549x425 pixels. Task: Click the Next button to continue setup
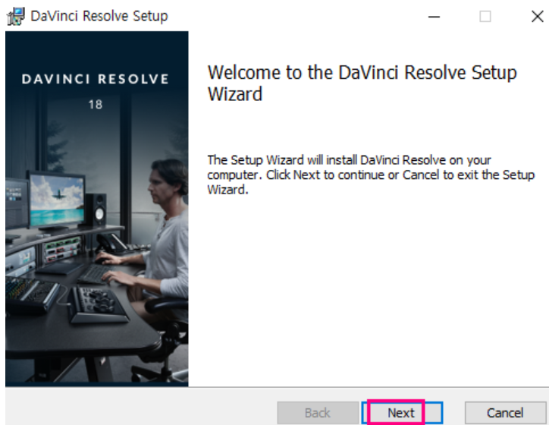click(x=403, y=412)
